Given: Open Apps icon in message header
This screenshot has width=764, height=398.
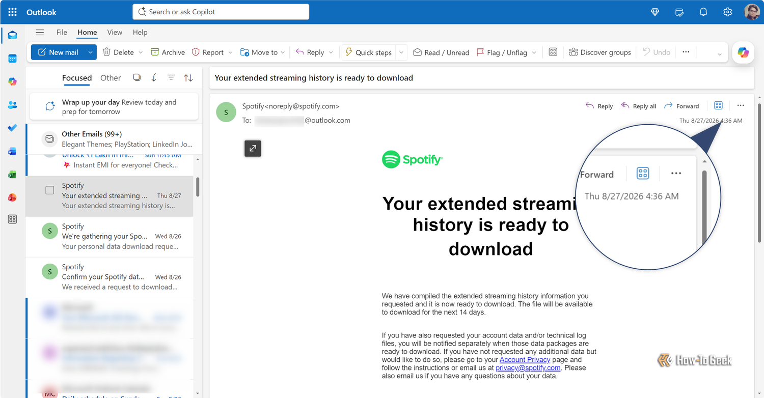Looking at the screenshot, I should coord(718,105).
